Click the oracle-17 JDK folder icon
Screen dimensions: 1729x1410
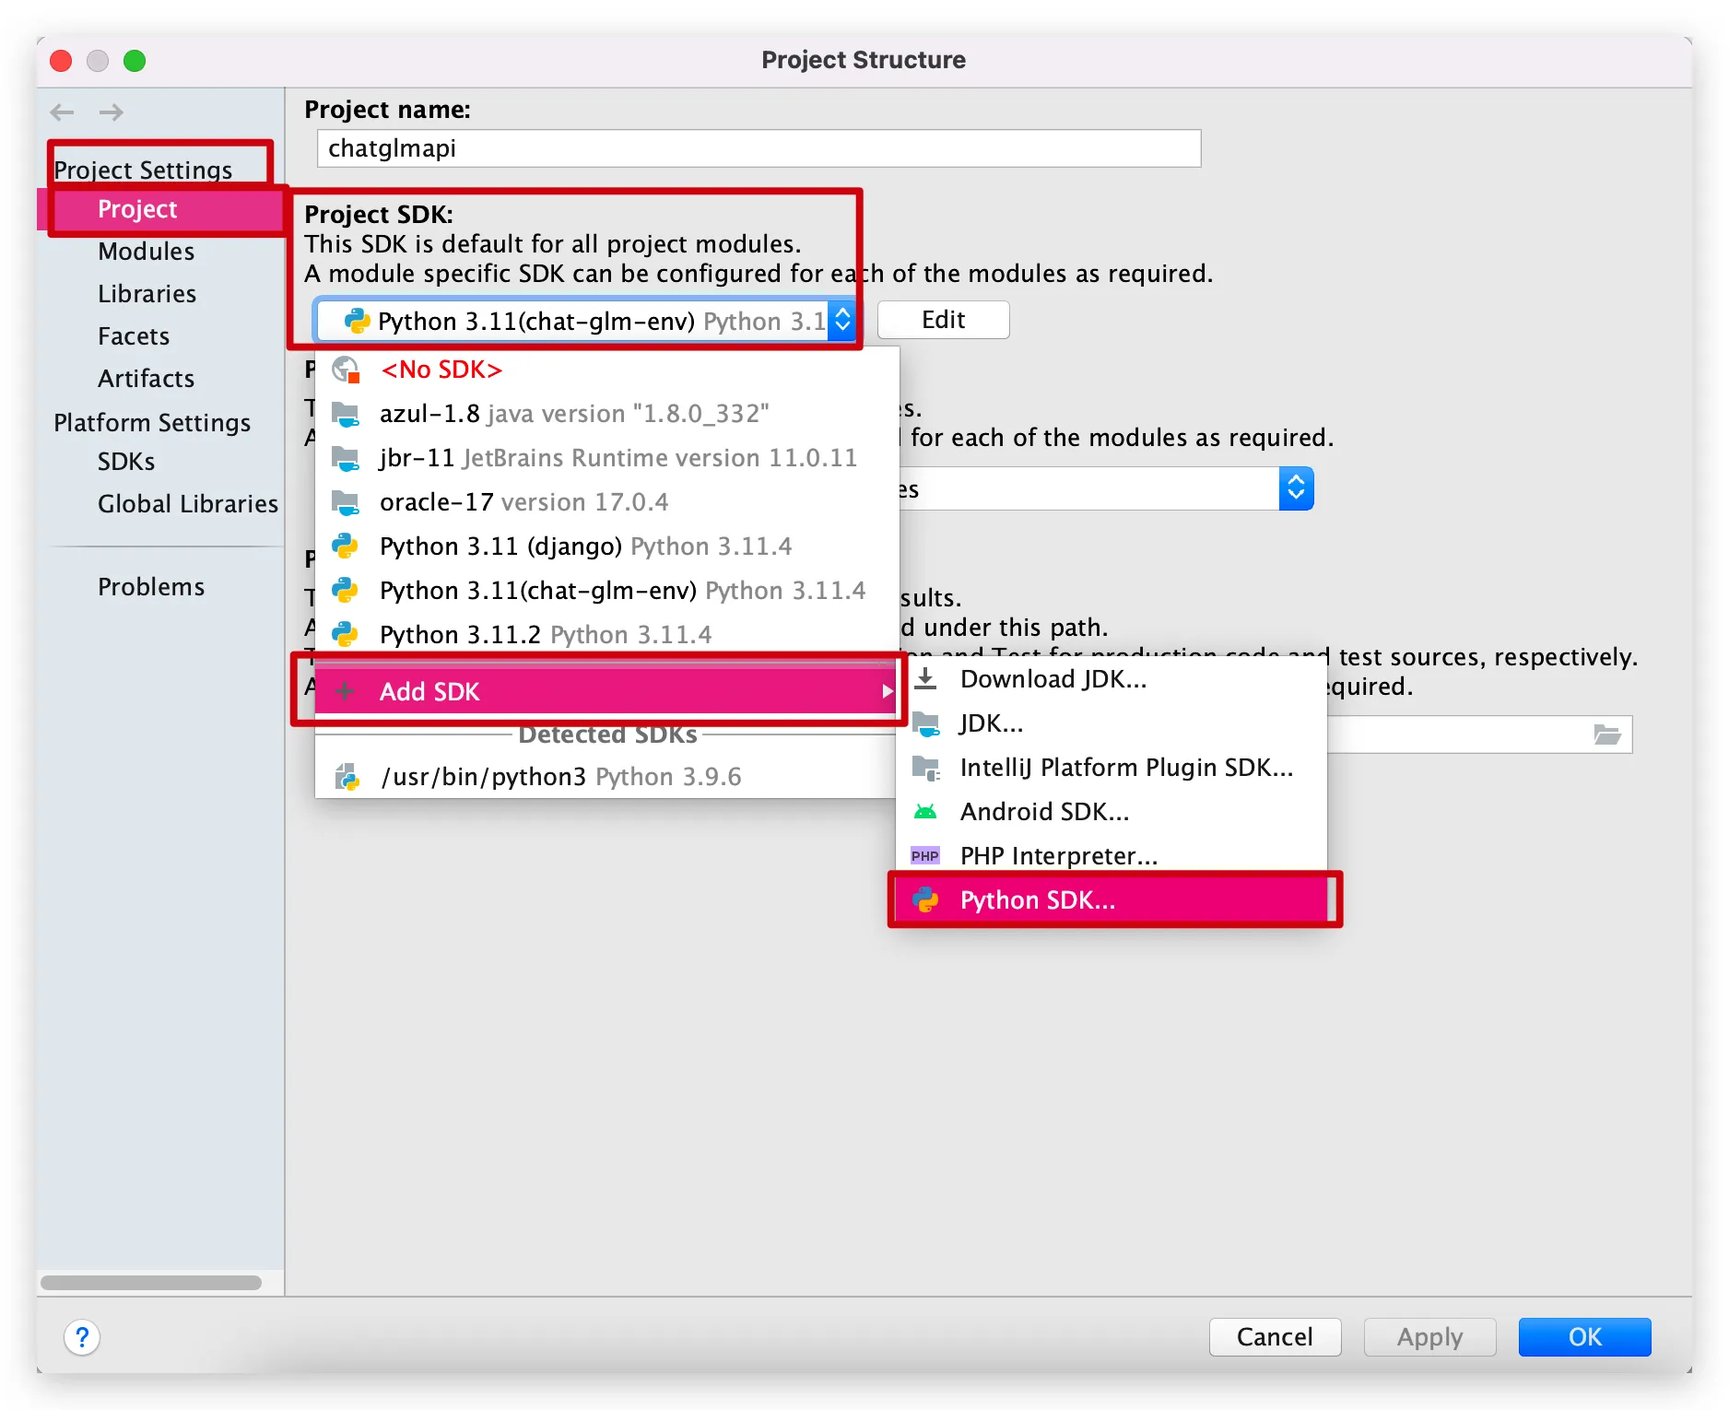coord(346,502)
